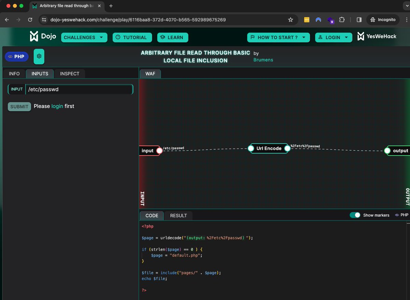Click the bookmark star in the address bar

[291, 20]
